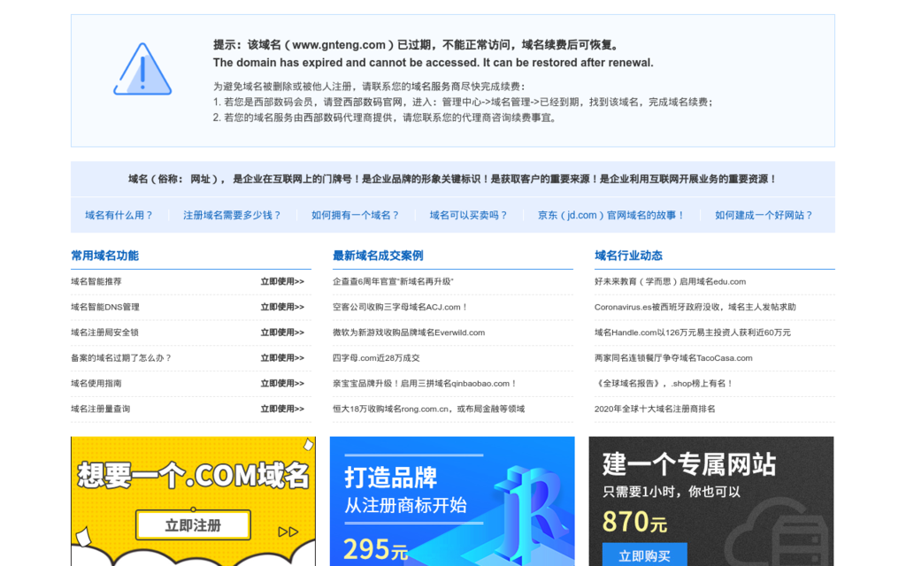Open article about 三字母域名ACJ.com
The image size is (906, 566).
click(x=400, y=308)
